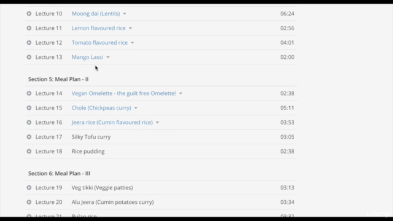Open the Lemon flavoured rice lecture link

(x=98, y=28)
